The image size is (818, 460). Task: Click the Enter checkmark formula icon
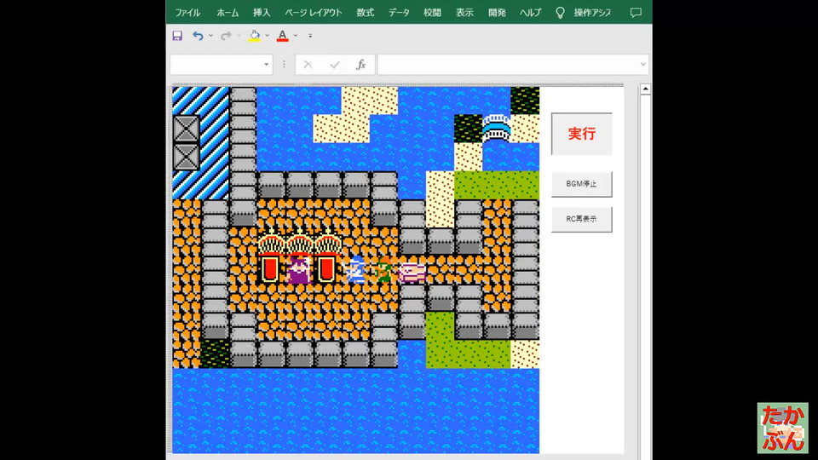(335, 65)
